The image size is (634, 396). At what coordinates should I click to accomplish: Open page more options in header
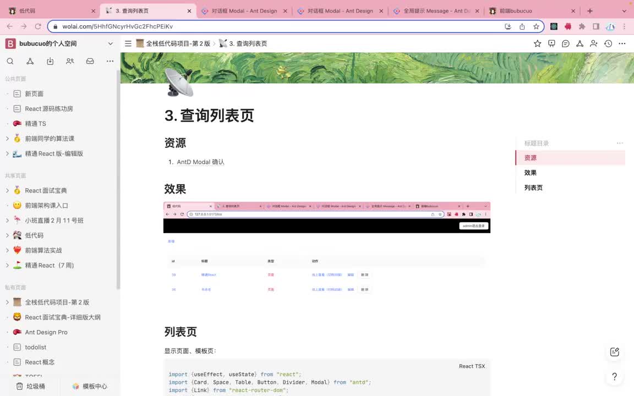coord(622,43)
